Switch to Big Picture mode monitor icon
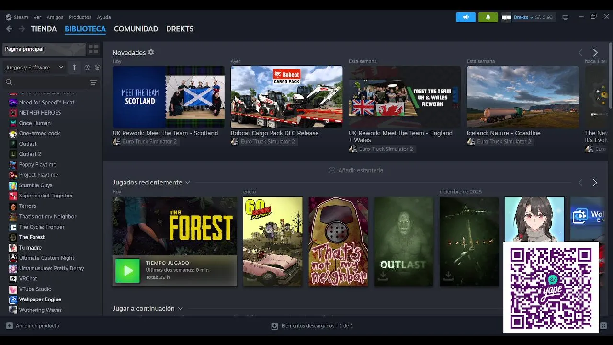 pos(565,17)
